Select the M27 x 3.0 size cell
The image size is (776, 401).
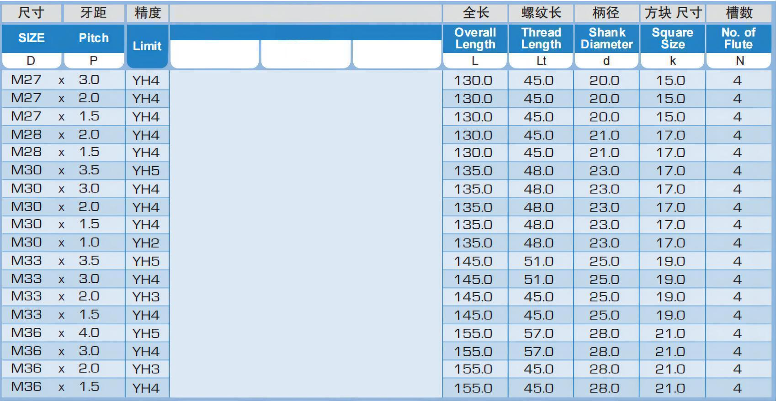[55, 80]
